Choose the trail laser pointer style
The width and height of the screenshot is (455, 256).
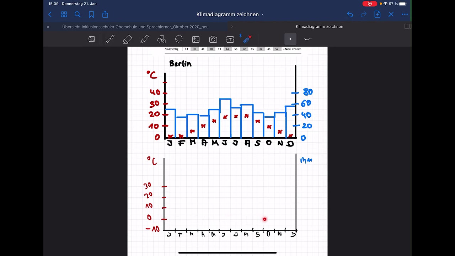click(308, 39)
